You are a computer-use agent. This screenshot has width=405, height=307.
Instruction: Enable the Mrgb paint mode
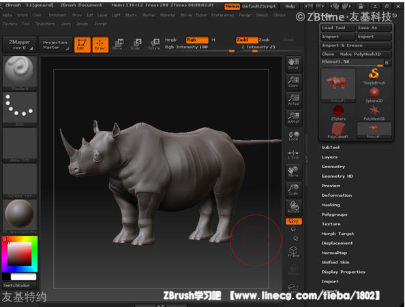tap(170, 39)
